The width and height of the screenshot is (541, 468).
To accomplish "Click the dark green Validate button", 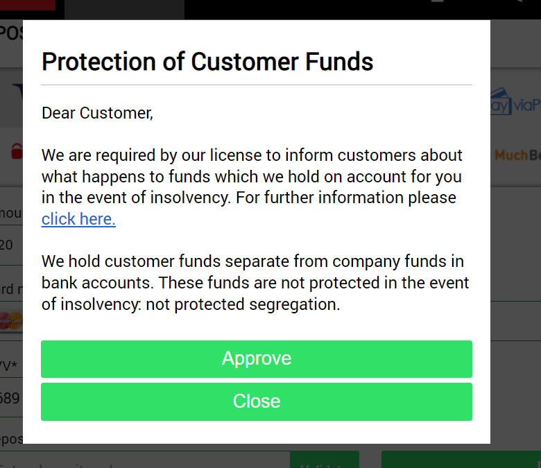I will click(x=325, y=460).
